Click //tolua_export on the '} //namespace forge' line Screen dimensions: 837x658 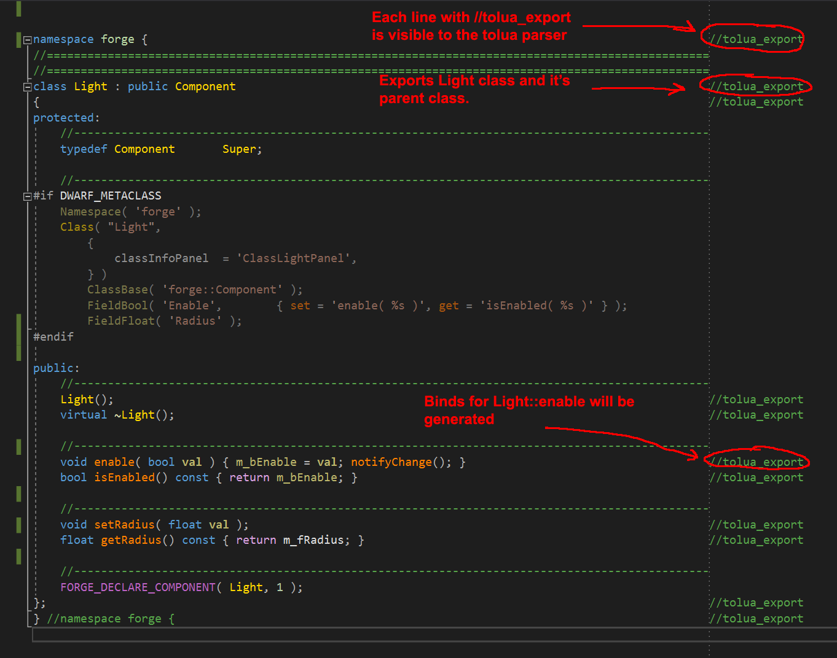(x=756, y=619)
